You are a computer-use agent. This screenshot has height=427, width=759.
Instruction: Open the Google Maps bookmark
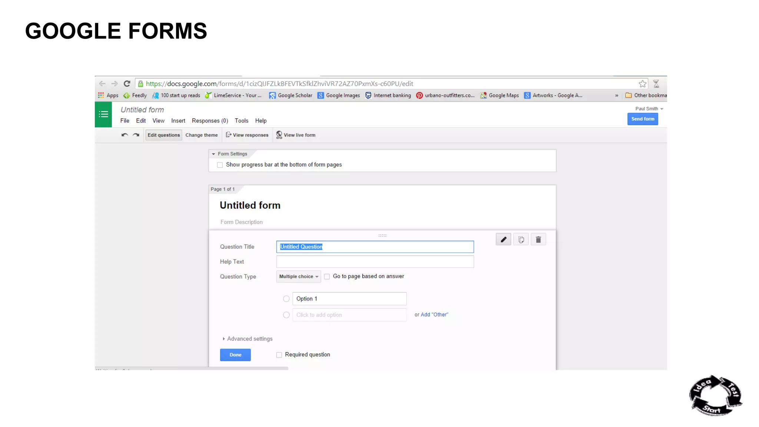click(x=500, y=95)
